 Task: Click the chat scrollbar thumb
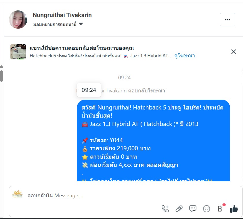pyautogui.click(x=1, y=76)
